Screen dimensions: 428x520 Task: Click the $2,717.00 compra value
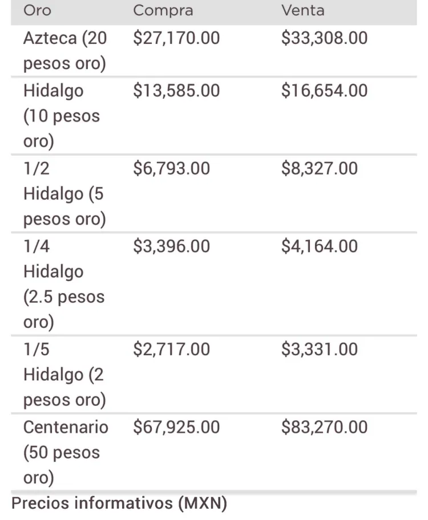tap(171, 349)
